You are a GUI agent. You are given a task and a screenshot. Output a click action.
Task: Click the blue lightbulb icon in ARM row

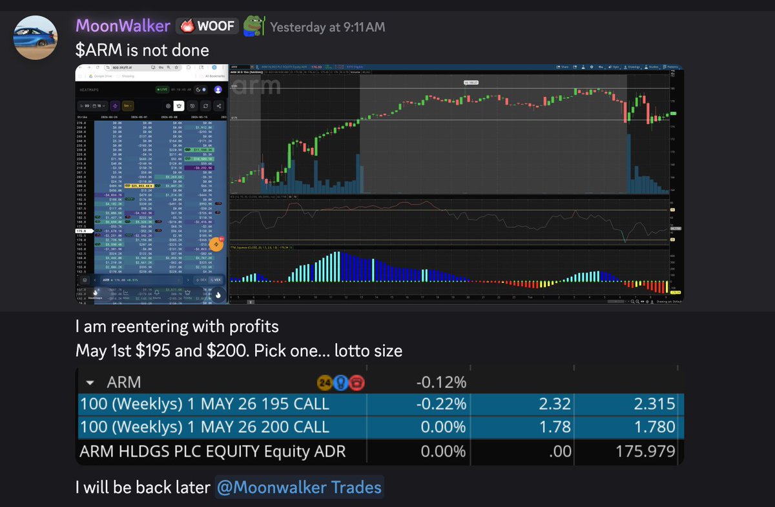click(340, 382)
